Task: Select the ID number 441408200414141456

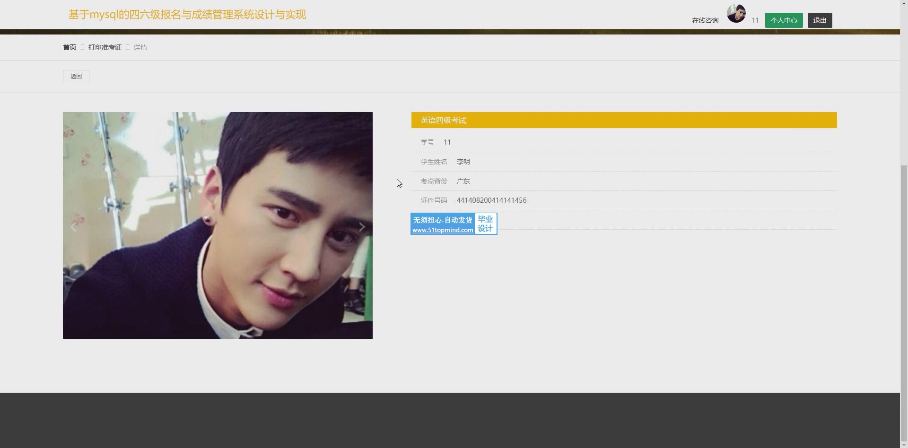Action: [492, 200]
